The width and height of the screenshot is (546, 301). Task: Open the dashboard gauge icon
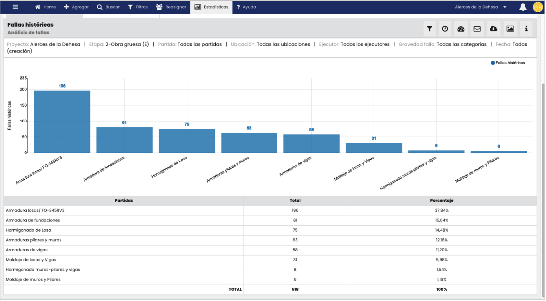(461, 29)
